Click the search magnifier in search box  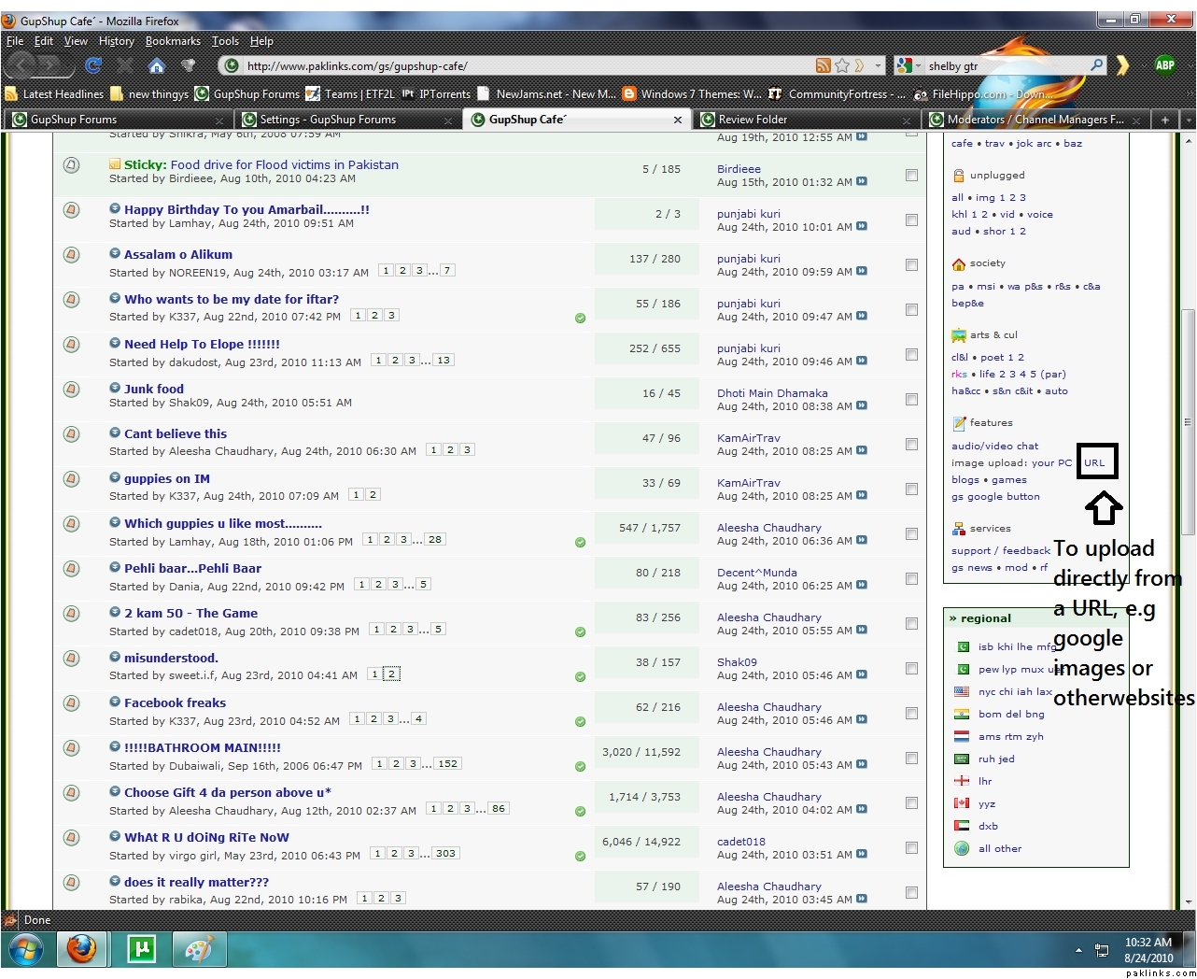click(x=1096, y=65)
